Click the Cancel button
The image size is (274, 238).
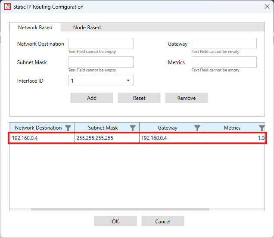pyautogui.click(x=163, y=221)
